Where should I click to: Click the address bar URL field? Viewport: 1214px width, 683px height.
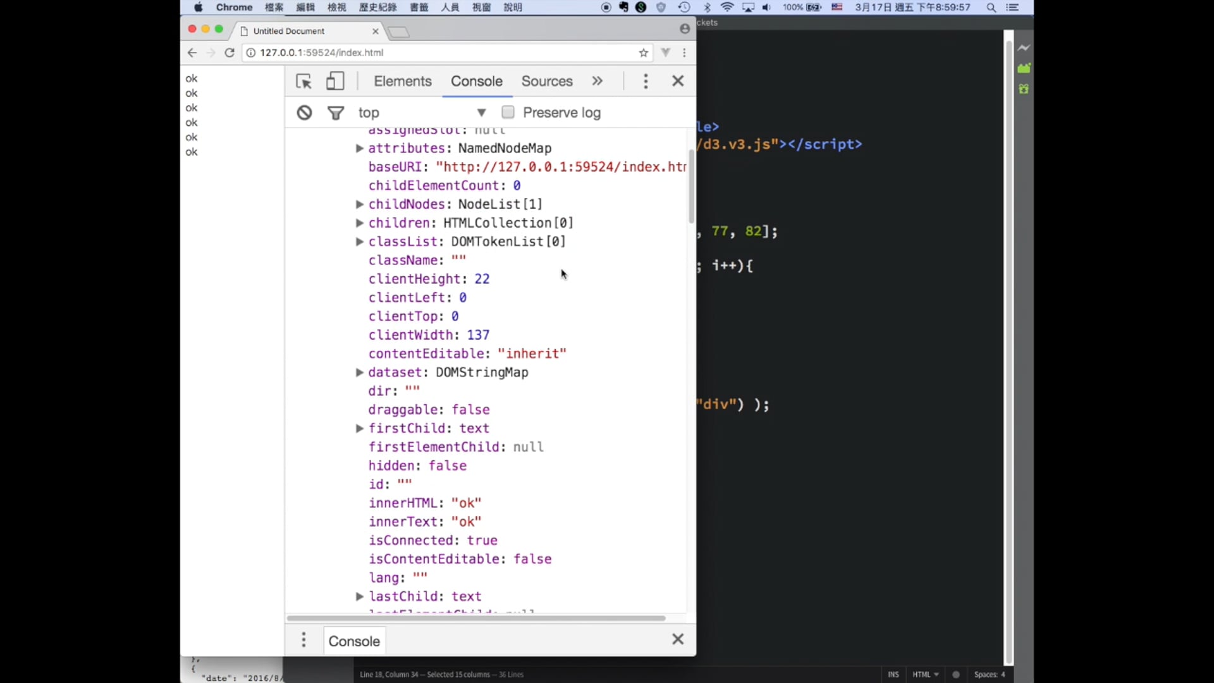[443, 52]
